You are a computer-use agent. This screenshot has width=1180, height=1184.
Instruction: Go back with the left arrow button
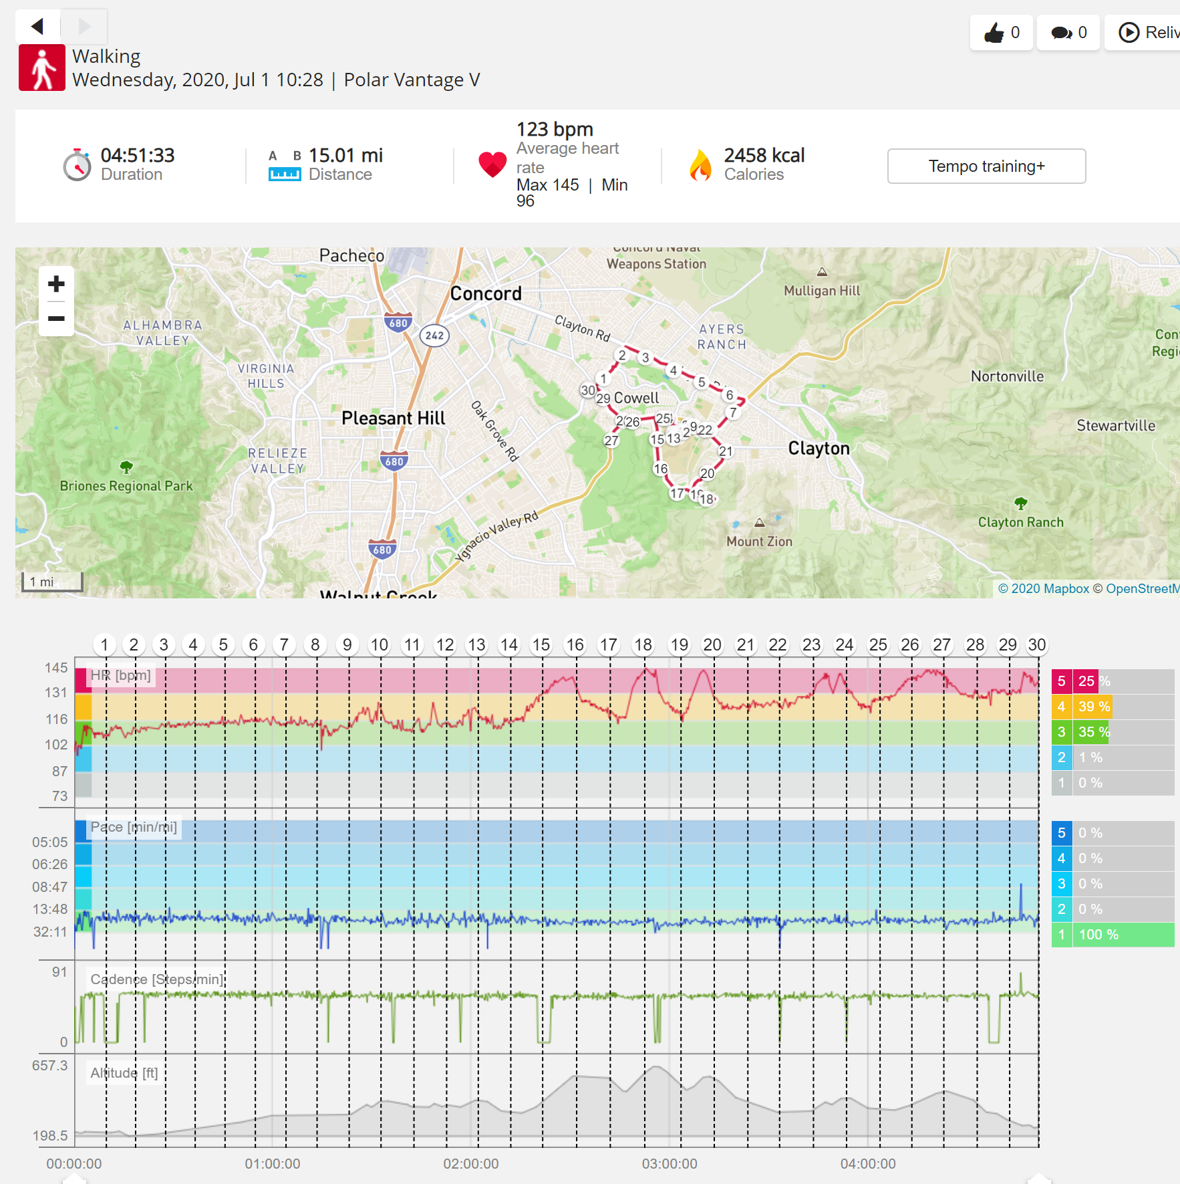tap(37, 27)
